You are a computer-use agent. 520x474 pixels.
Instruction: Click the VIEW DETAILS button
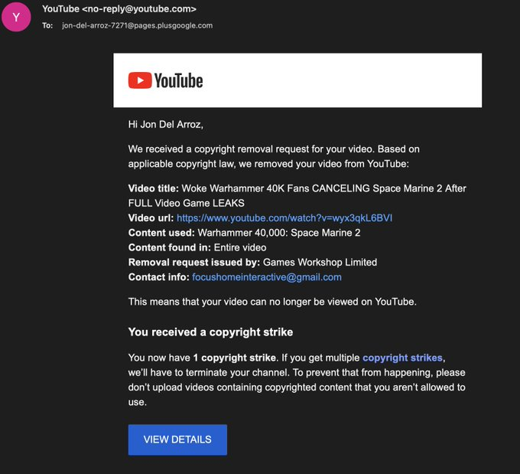177,440
